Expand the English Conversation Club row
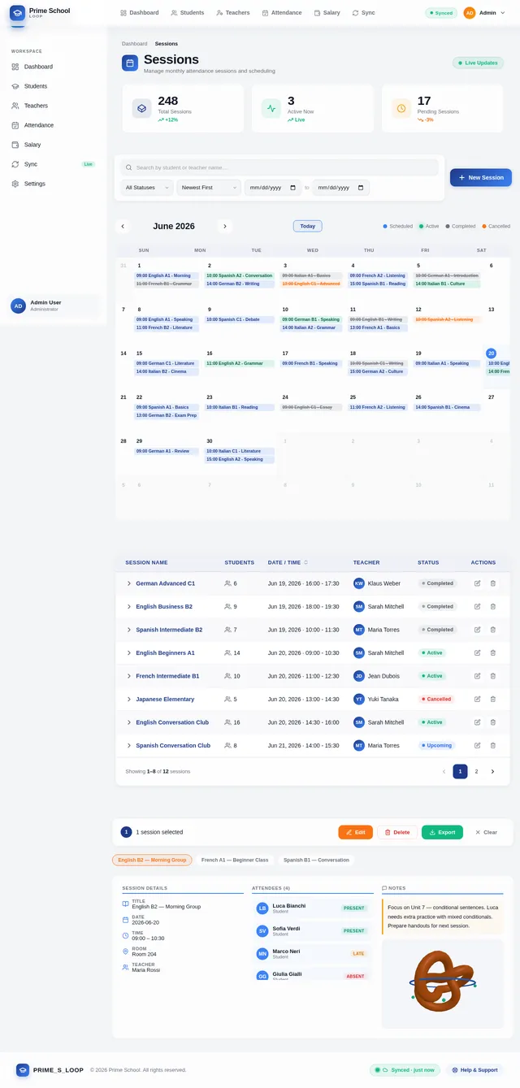The height and width of the screenshot is (1088, 520). [128, 722]
